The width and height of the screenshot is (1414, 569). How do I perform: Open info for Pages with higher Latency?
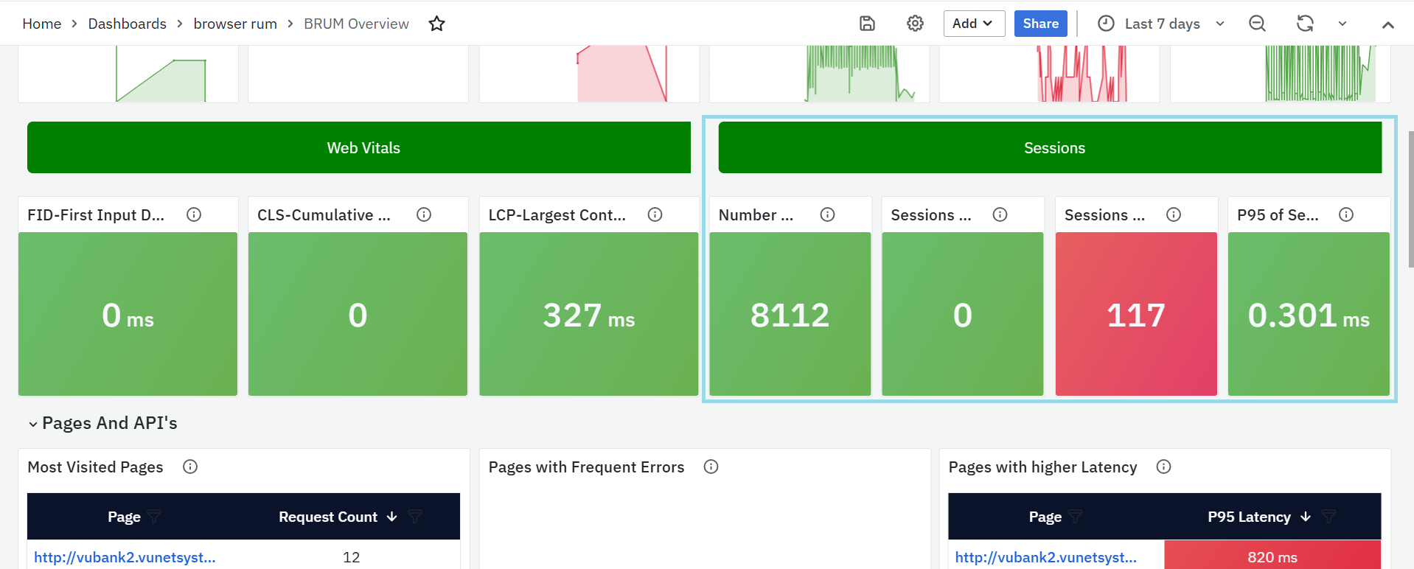1163,467
